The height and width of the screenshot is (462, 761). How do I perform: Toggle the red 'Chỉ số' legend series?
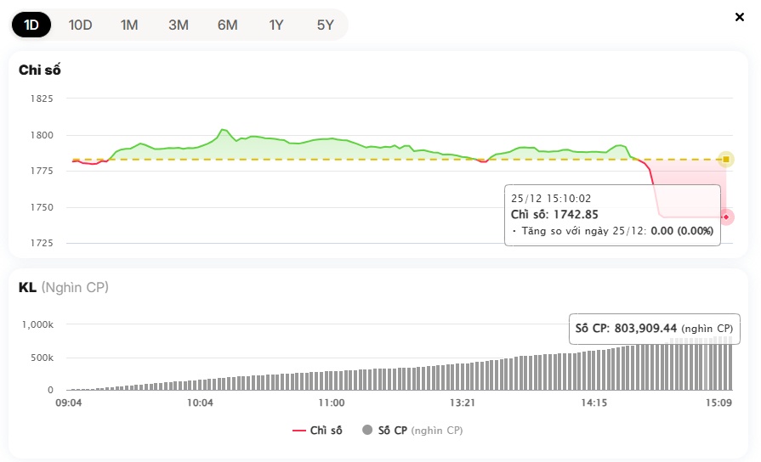point(318,431)
